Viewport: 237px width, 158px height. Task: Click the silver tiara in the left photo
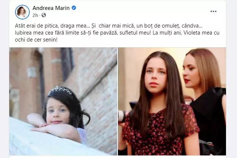click(x=60, y=90)
